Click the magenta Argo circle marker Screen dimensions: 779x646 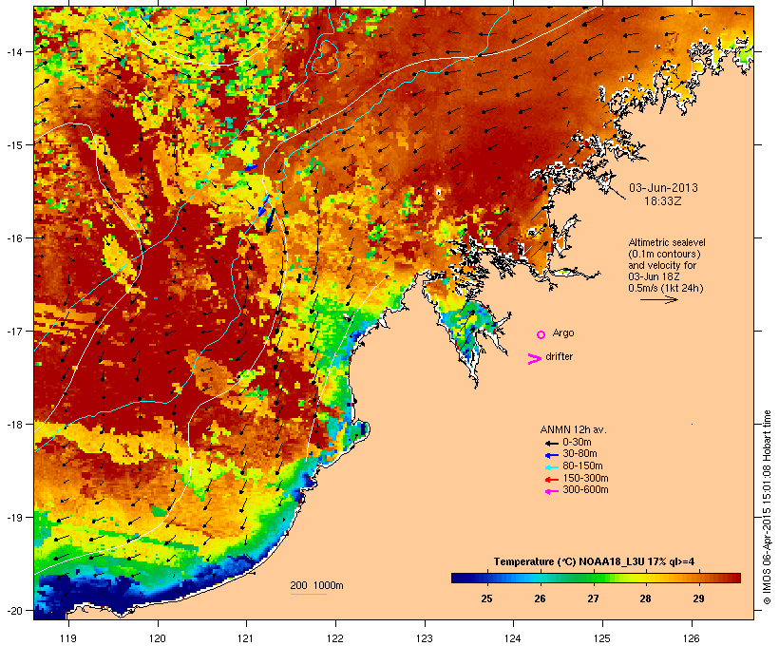coord(541,334)
